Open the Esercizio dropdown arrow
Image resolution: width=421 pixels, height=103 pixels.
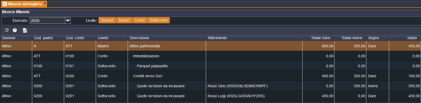pos(68,20)
